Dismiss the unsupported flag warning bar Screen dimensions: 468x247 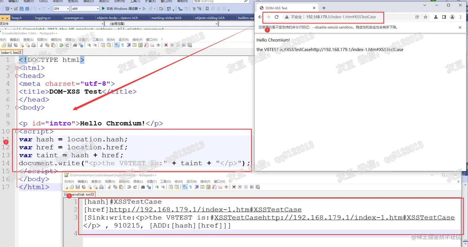pyautogui.click(x=460, y=27)
